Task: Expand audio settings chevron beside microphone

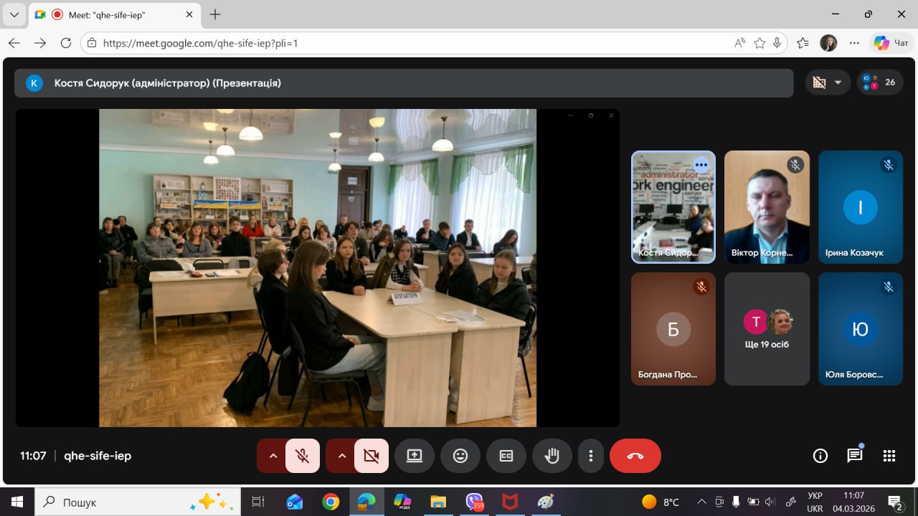Action: (x=273, y=456)
